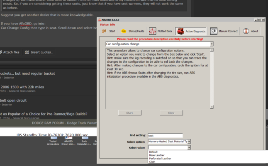Select Cloth in the value list
Screen dimensions: 268x166
tap(152, 162)
